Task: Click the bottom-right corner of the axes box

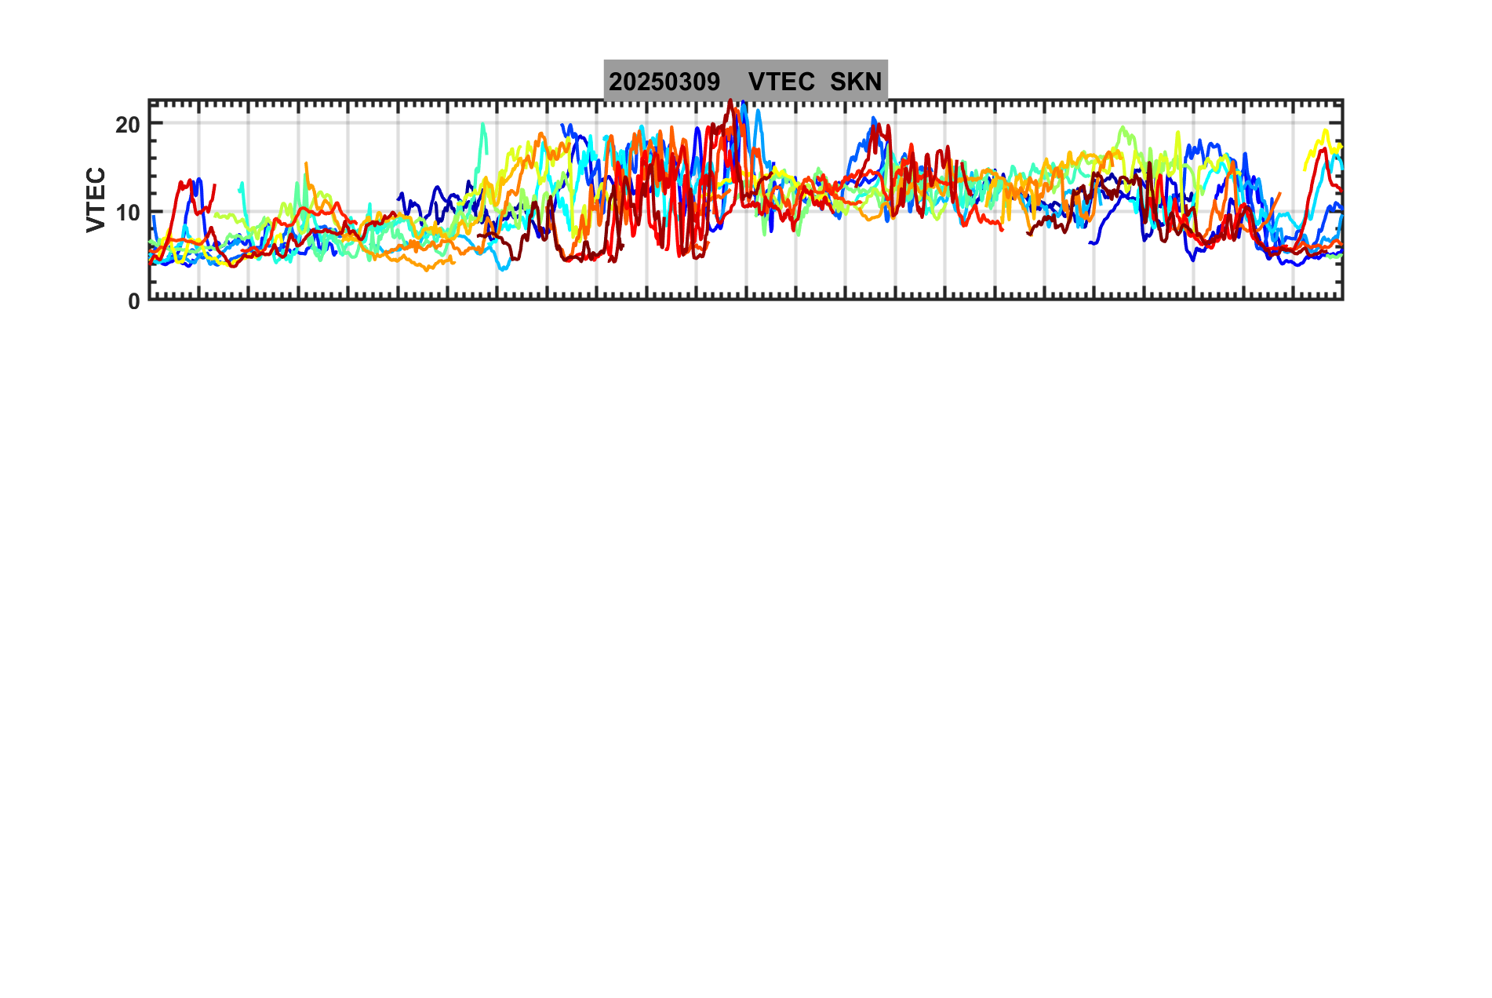Action: point(1343,299)
